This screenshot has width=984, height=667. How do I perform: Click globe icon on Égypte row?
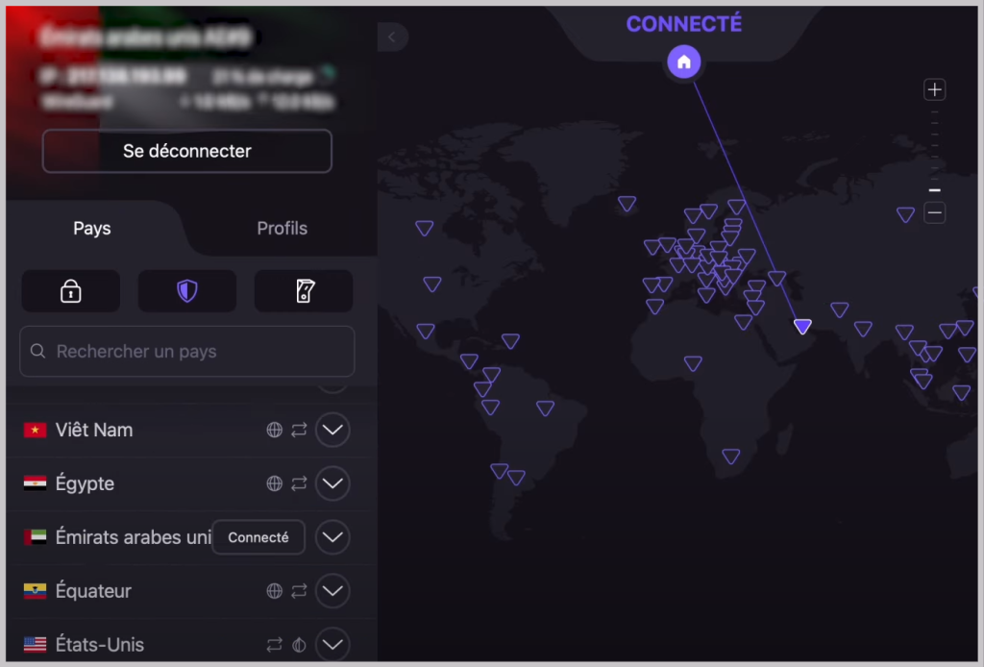coord(274,483)
